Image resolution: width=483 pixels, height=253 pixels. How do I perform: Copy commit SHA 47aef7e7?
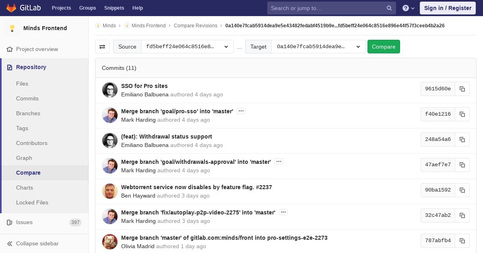(x=462, y=165)
